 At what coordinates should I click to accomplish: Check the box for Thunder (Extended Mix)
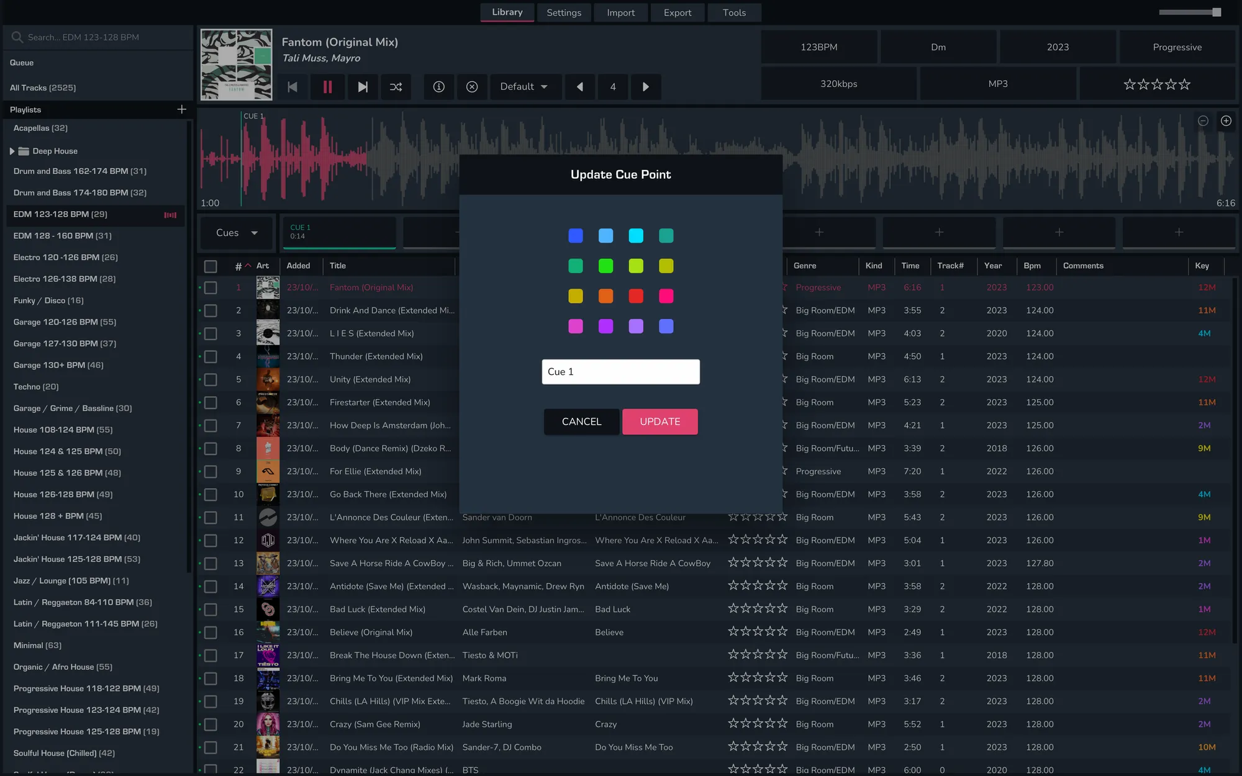point(211,356)
